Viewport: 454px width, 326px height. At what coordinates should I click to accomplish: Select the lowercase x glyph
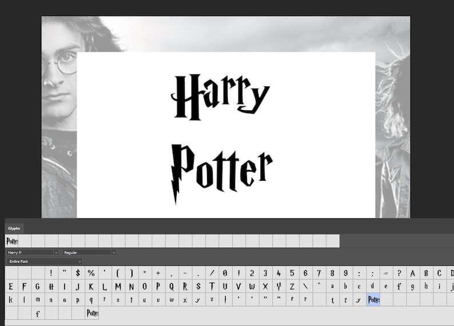click(185, 300)
